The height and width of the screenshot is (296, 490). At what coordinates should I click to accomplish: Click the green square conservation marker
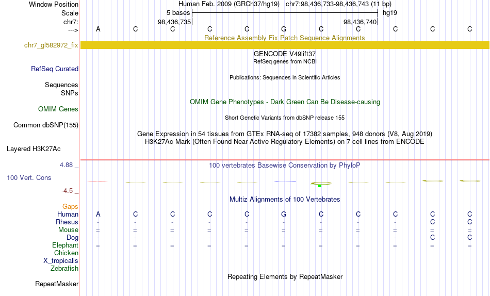point(320,186)
